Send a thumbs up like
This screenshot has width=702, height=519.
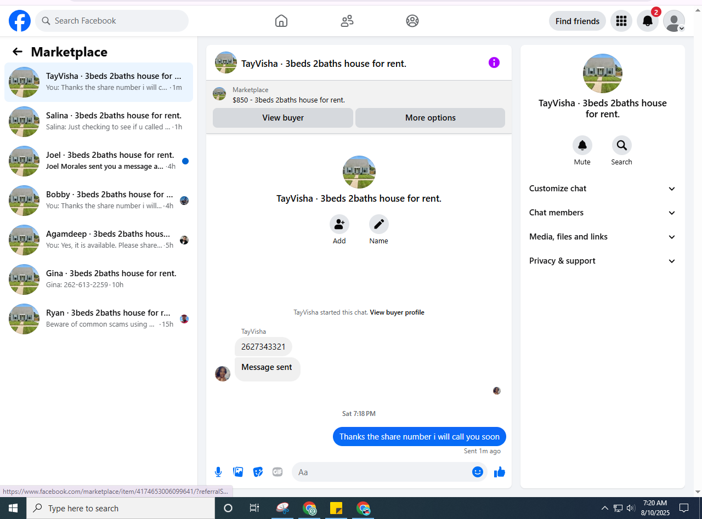coord(499,472)
